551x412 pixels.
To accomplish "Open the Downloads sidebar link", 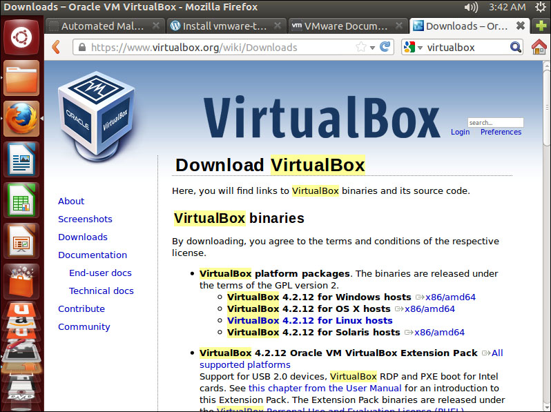I will [x=83, y=237].
